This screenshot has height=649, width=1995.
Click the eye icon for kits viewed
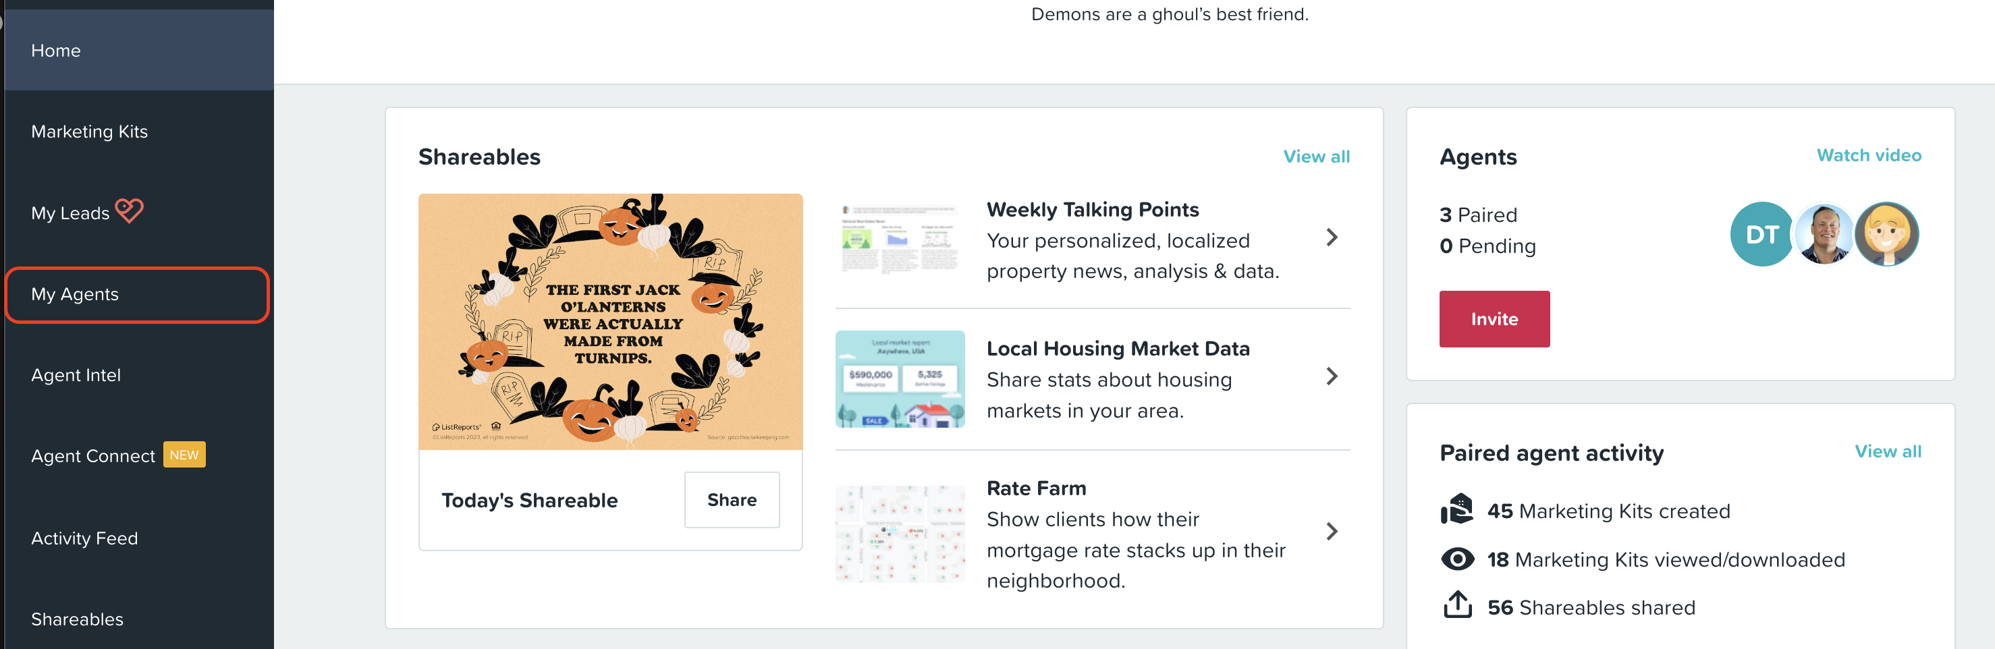click(1456, 559)
